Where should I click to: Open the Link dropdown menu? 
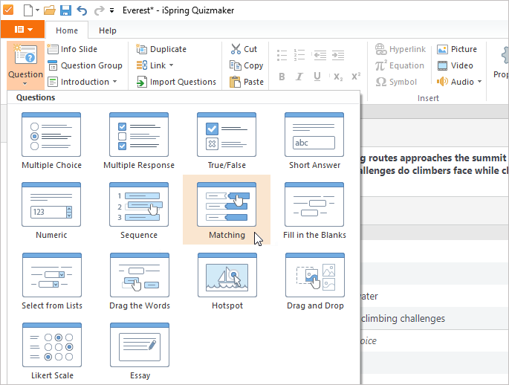pos(156,65)
